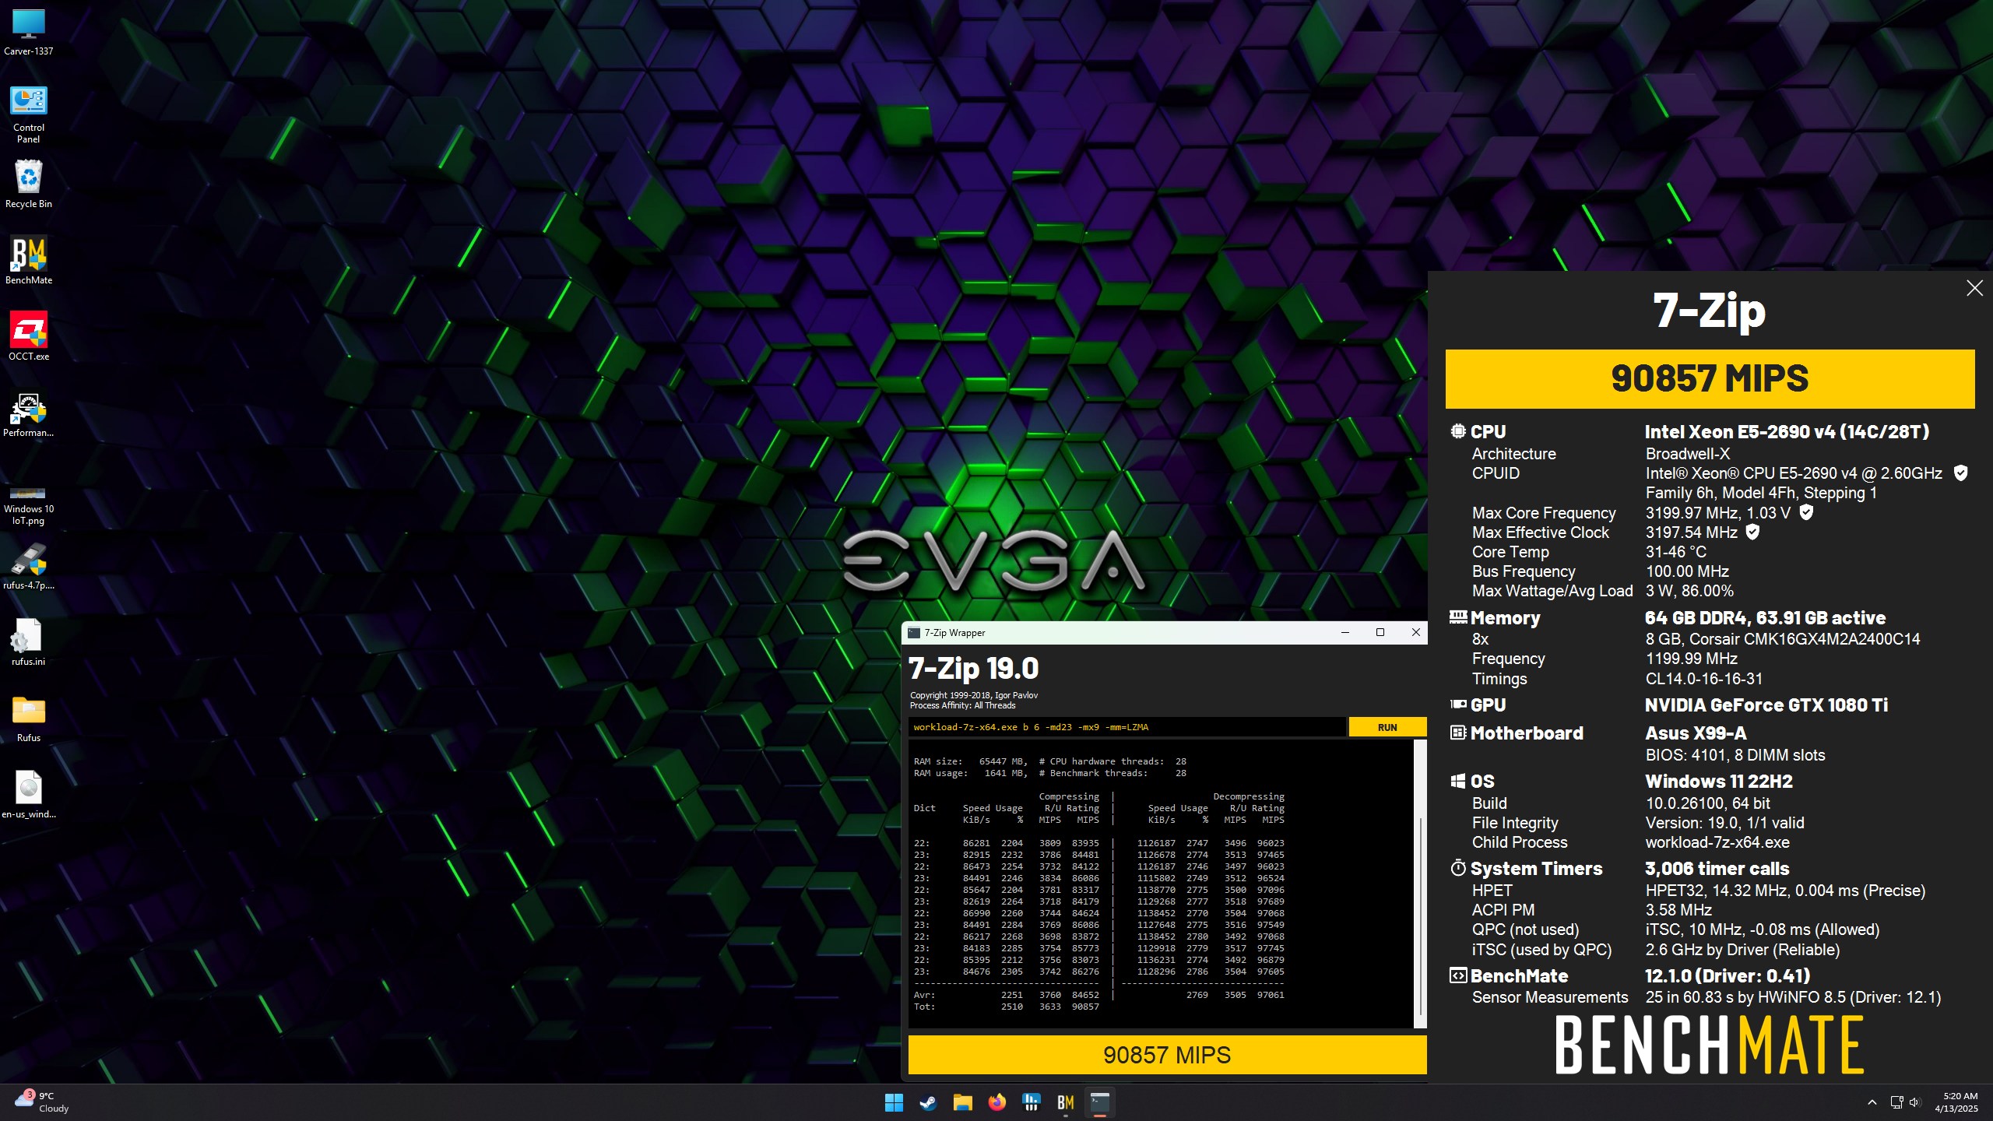Click the yellow 90857 MIPS bar in 7-Zip Wrapper
This screenshot has height=1121, width=1993.
click(x=1167, y=1055)
